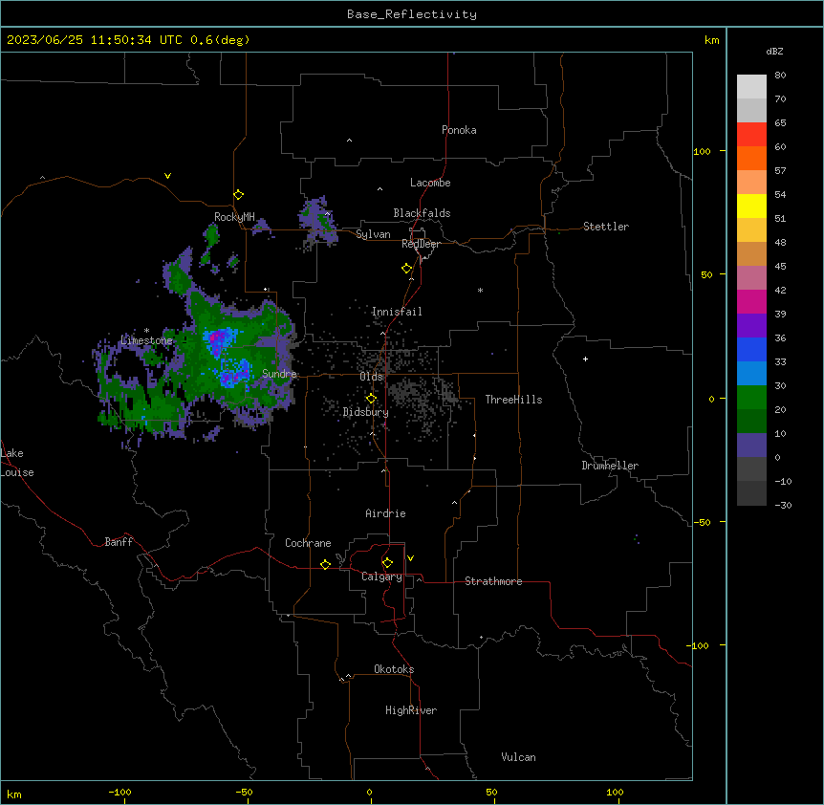Click the RockyMH label
The height and width of the screenshot is (805, 824).
click(x=234, y=217)
